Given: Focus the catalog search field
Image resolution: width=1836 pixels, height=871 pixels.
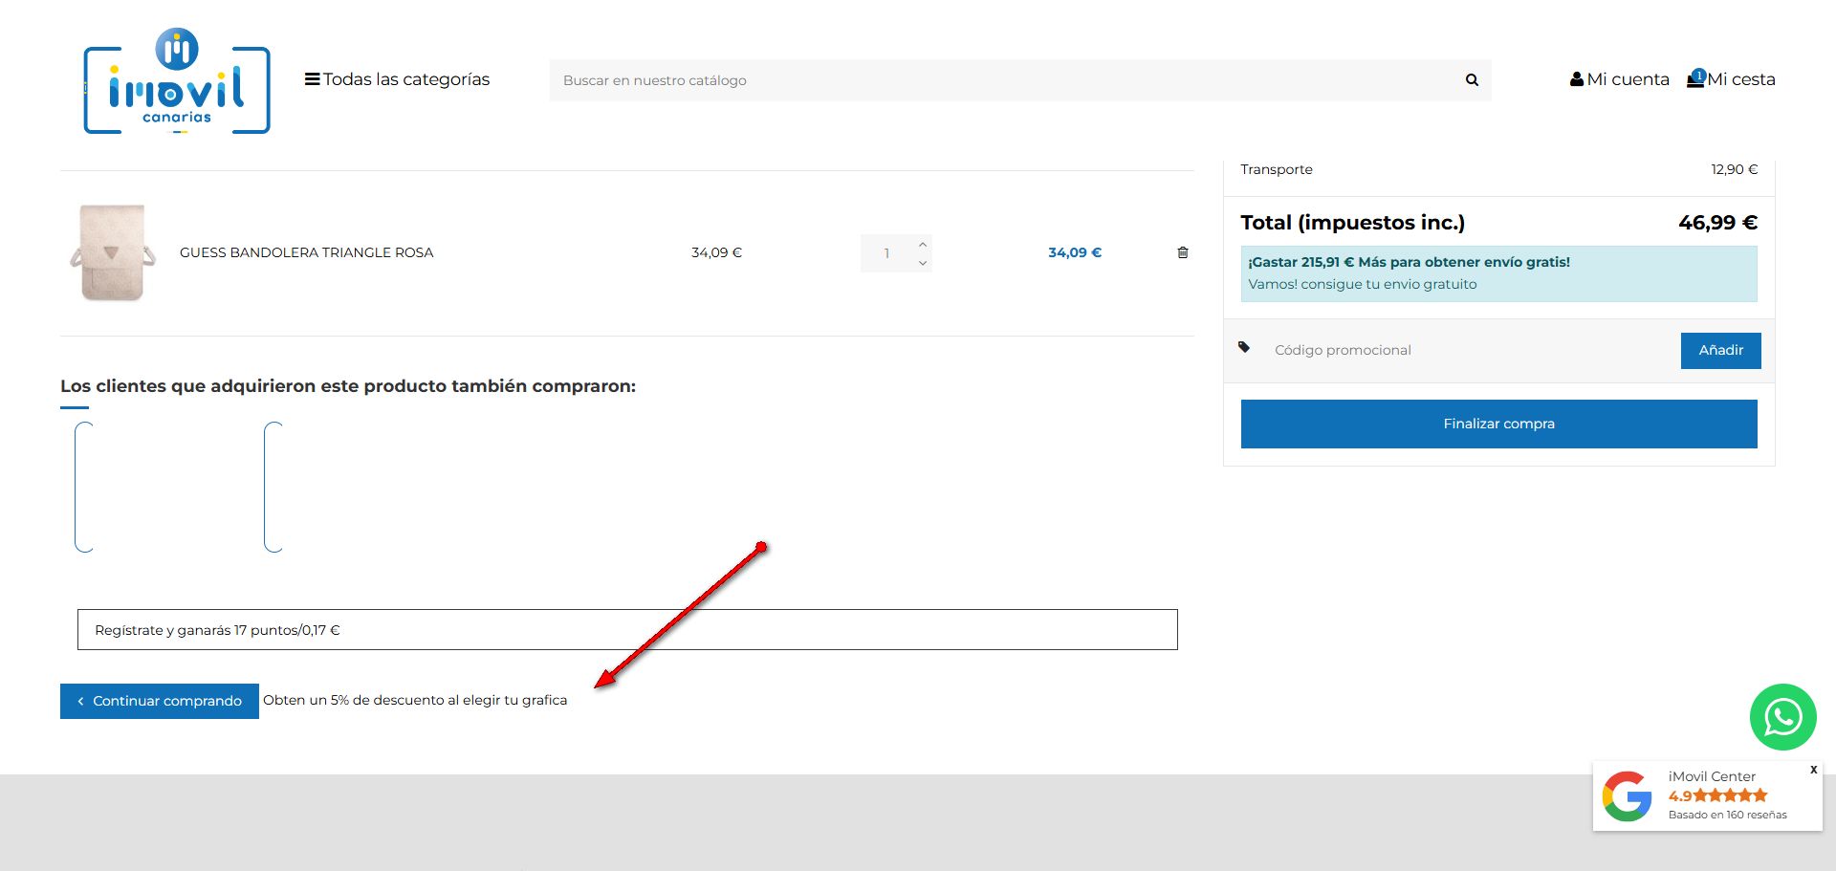Looking at the screenshot, I should click(x=1004, y=80).
